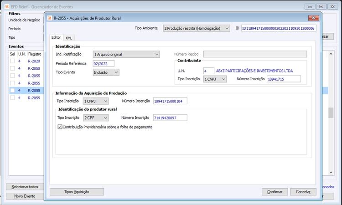Image resolution: width=342 pixels, height=205 pixels.
Task: Click the Número Recibo field
Action: pyautogui.click(x=255, y=54)
